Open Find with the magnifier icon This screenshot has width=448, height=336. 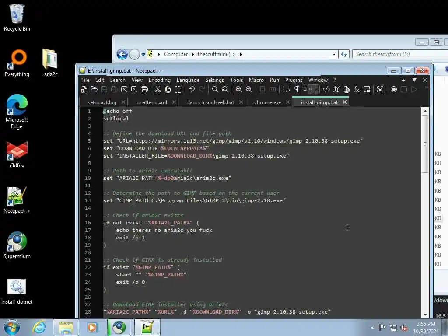[215, 90]
